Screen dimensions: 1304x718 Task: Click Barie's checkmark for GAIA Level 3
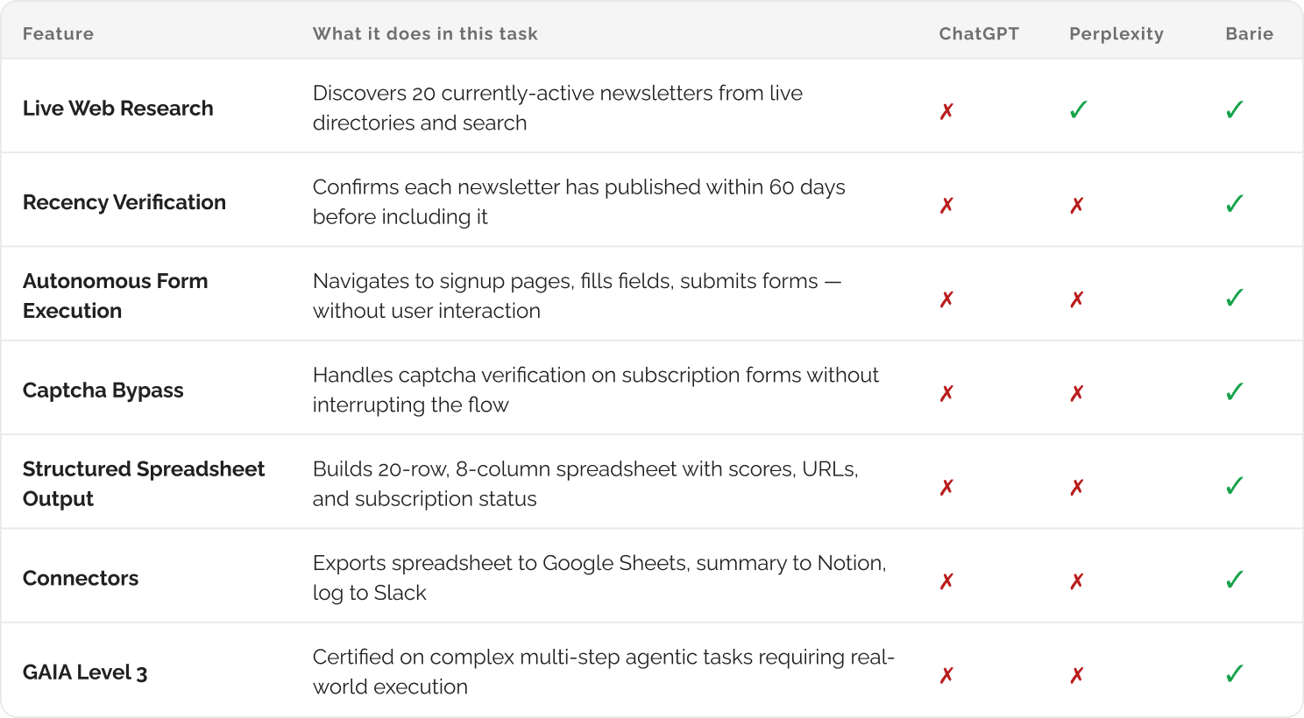1235,674
